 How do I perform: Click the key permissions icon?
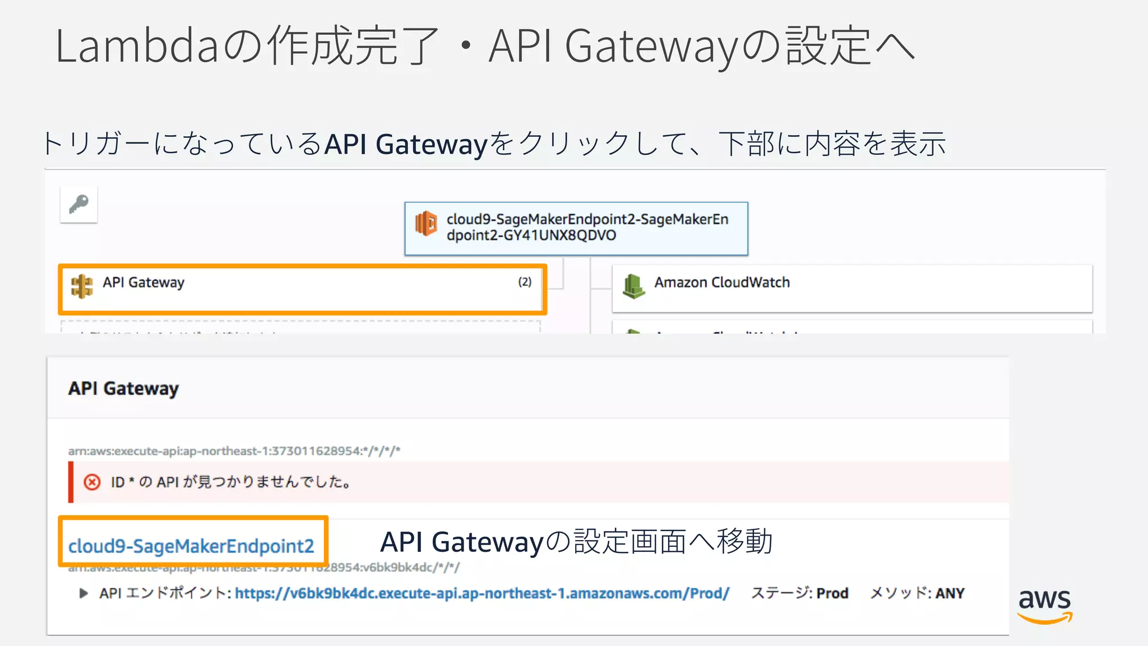point(78,205)
